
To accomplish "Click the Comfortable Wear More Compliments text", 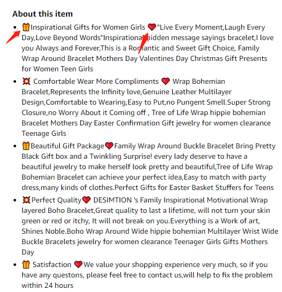I will (96, 81).
